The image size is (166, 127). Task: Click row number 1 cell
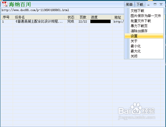coord(3,22)
